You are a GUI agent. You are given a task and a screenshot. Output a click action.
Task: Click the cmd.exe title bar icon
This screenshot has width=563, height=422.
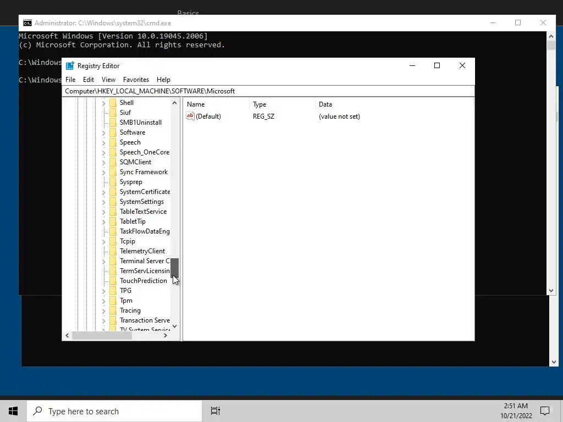pyautogui.click(x=27, y=23)
